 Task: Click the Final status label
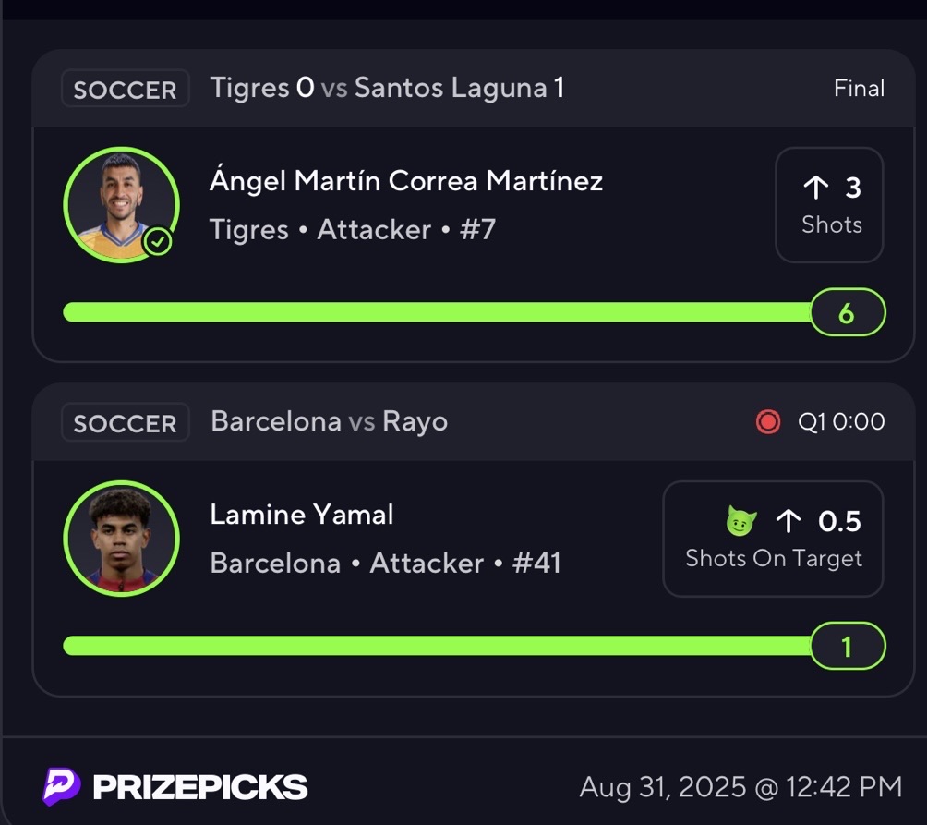click(859, 89)
